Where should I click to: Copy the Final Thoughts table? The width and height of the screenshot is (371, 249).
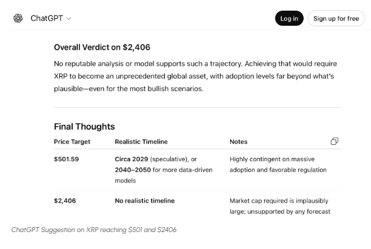[x=335, y=141]
